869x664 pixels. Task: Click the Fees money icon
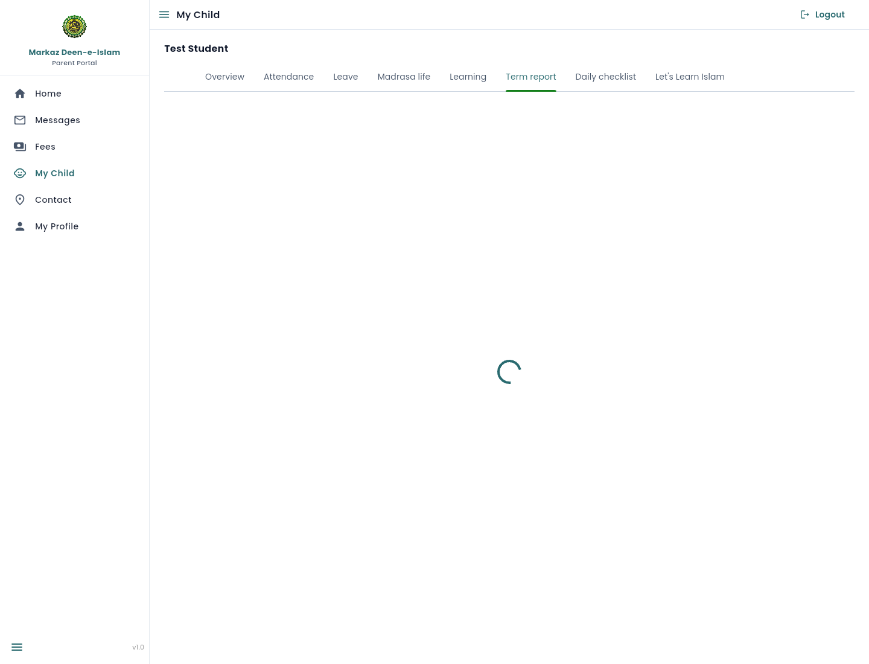(x=20, y=147)
